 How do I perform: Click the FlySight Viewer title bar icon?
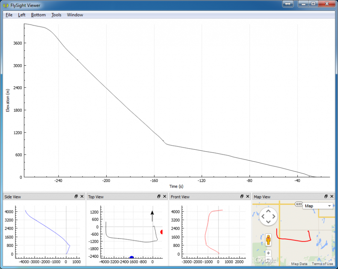click(x=6, y=5)
